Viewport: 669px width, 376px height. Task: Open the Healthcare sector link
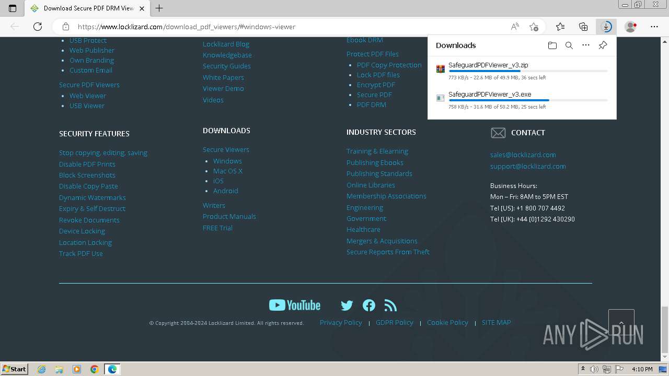point(363,229)
